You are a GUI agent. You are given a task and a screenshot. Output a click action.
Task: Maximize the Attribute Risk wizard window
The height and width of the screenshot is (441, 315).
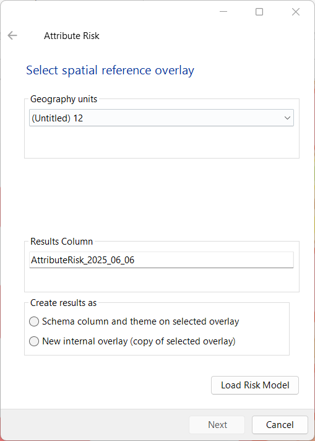point(259,12)
